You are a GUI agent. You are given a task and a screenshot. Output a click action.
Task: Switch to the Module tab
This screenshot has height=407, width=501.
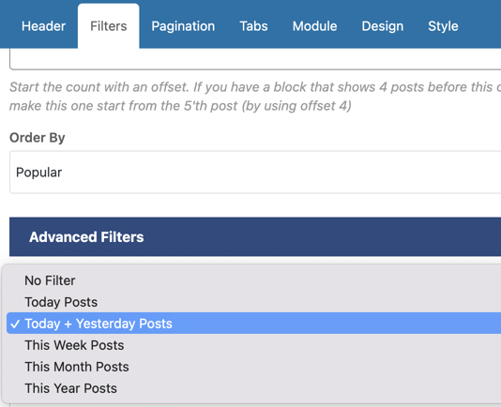pyautogui.click(x=314, y=26)
